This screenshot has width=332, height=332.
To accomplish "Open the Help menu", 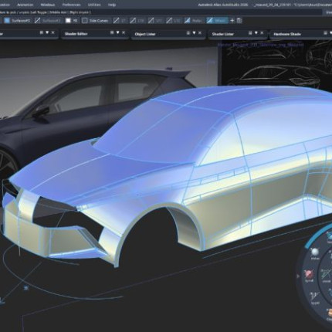I will (112, 5).
